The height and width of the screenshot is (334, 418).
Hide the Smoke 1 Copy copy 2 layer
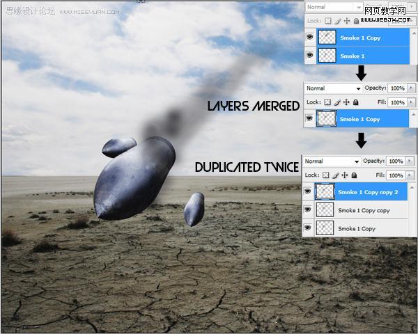coord(308,191)
